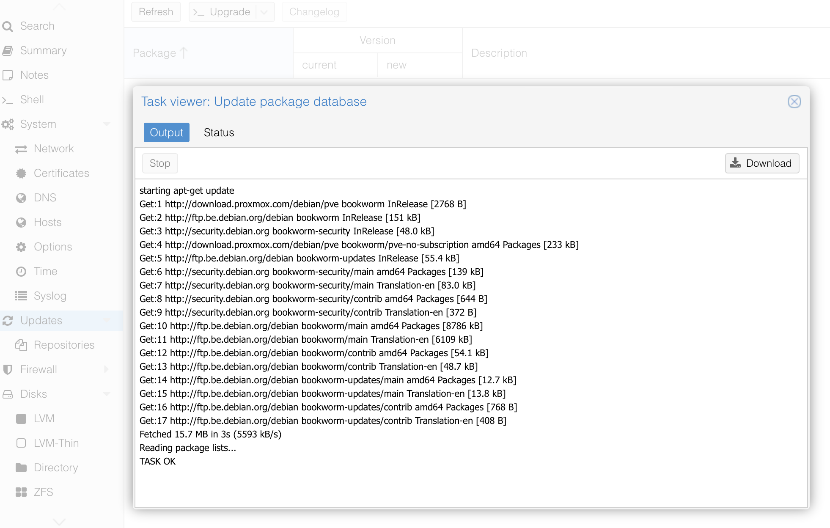Viewport: 830px width, 528px height.
Task: Collapse the Disks section arrow
Action: point(107,394)
